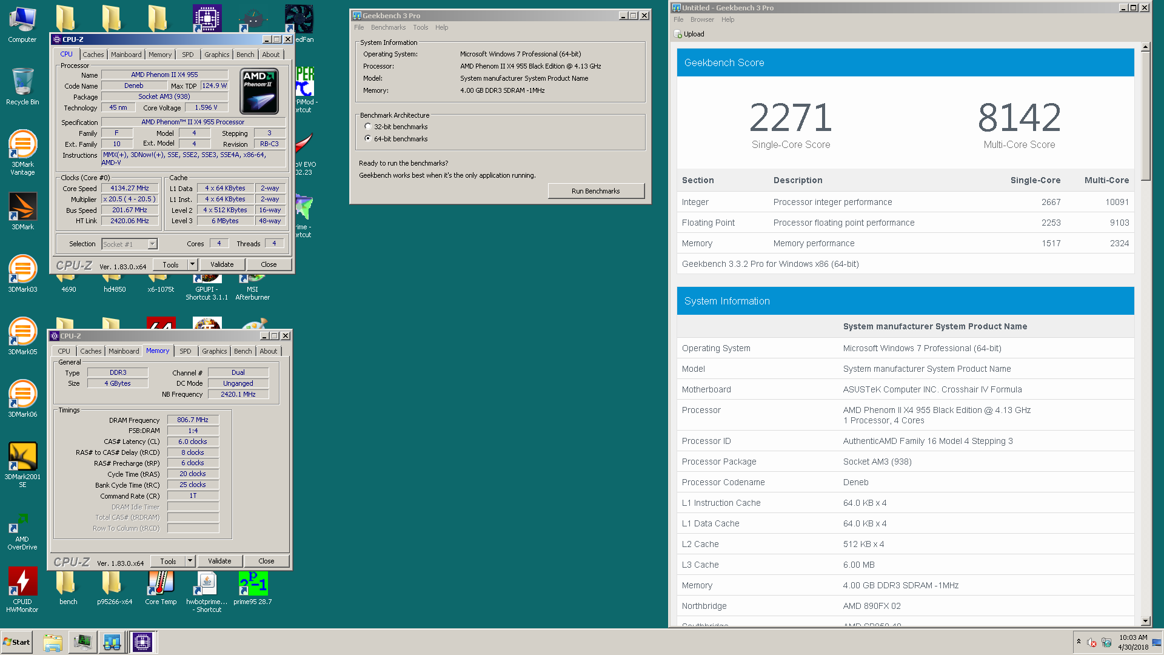The height and width of the screenshot is (655, 1164).
Task: Click scrollbar up arrow in results window
Action: [x=1145, y=47]
